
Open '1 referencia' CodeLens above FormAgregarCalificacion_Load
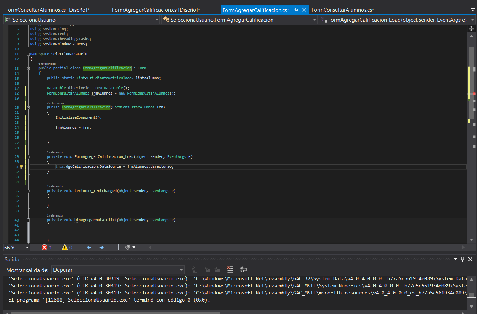click(55, 152)
